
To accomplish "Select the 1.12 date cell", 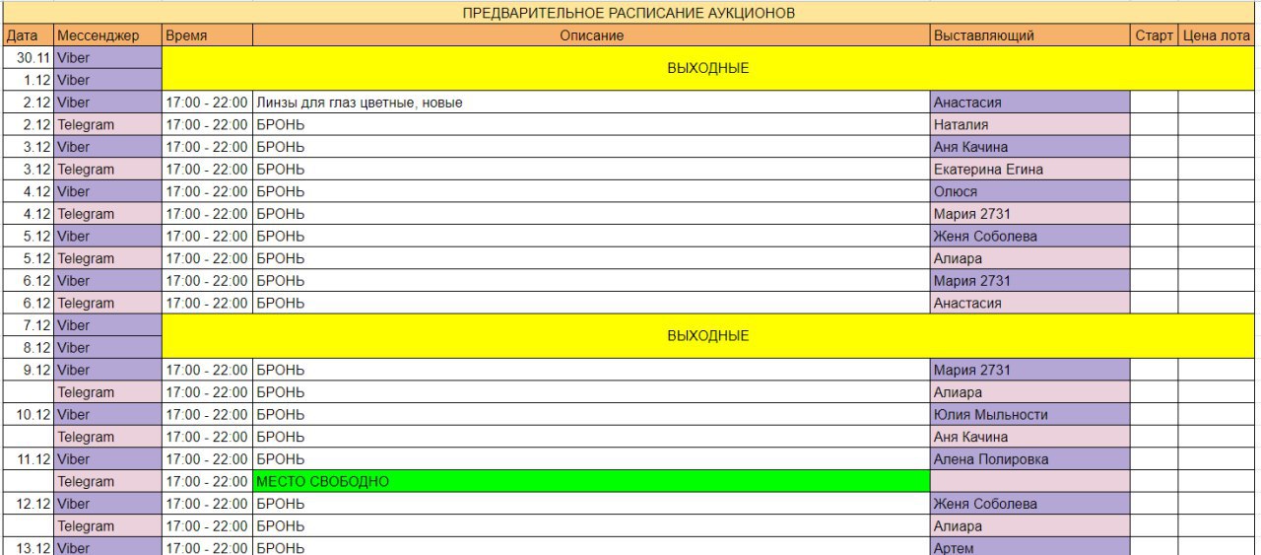I will point(28,80).
